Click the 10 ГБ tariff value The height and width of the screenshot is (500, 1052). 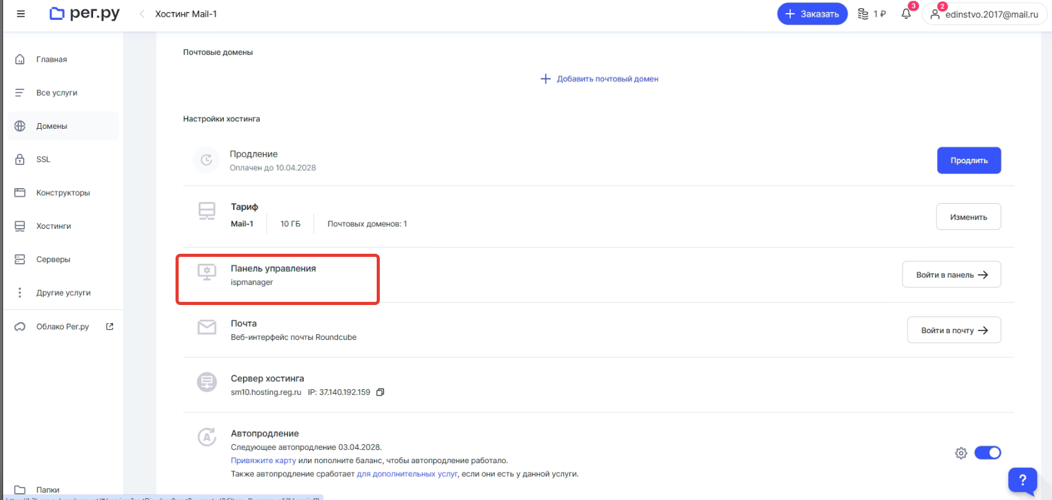click(290, 224)
